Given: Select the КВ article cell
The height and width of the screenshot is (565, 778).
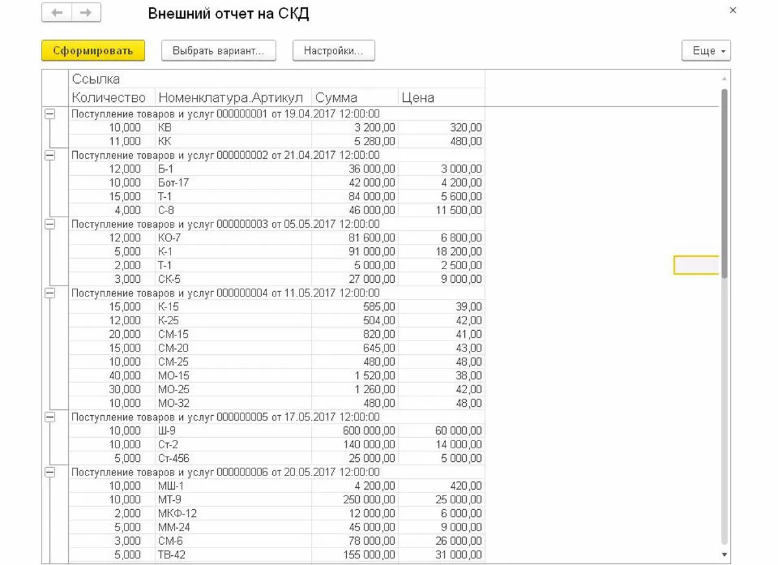Looking at the screenshot, I should tap(233, 128).
